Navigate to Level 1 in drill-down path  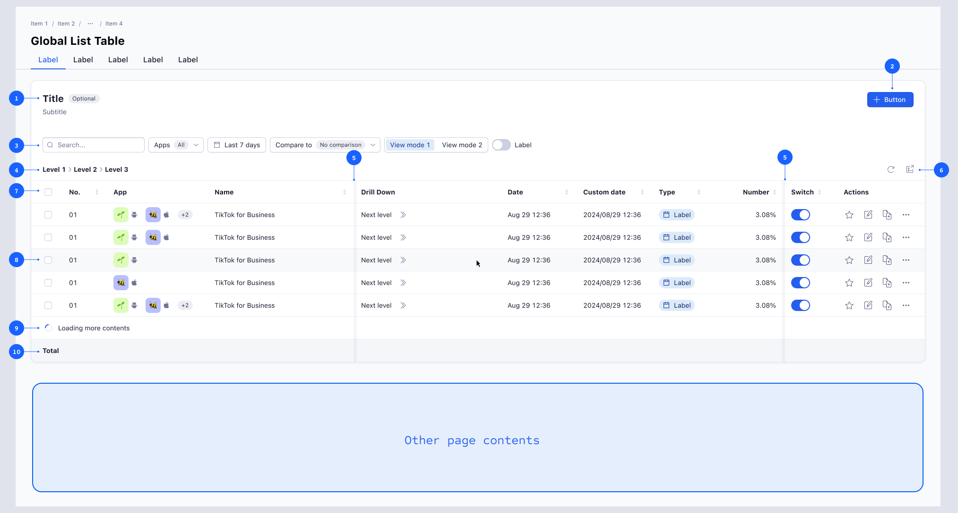click(54, 169)
